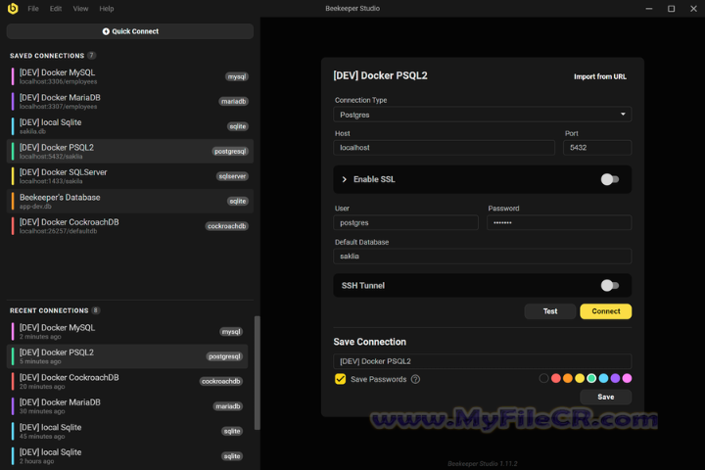705x470 pixels.
Task: Click the Beekeeper Studio 1.11.2 version text
Action: pyautogui.click(x=482, y=463)
